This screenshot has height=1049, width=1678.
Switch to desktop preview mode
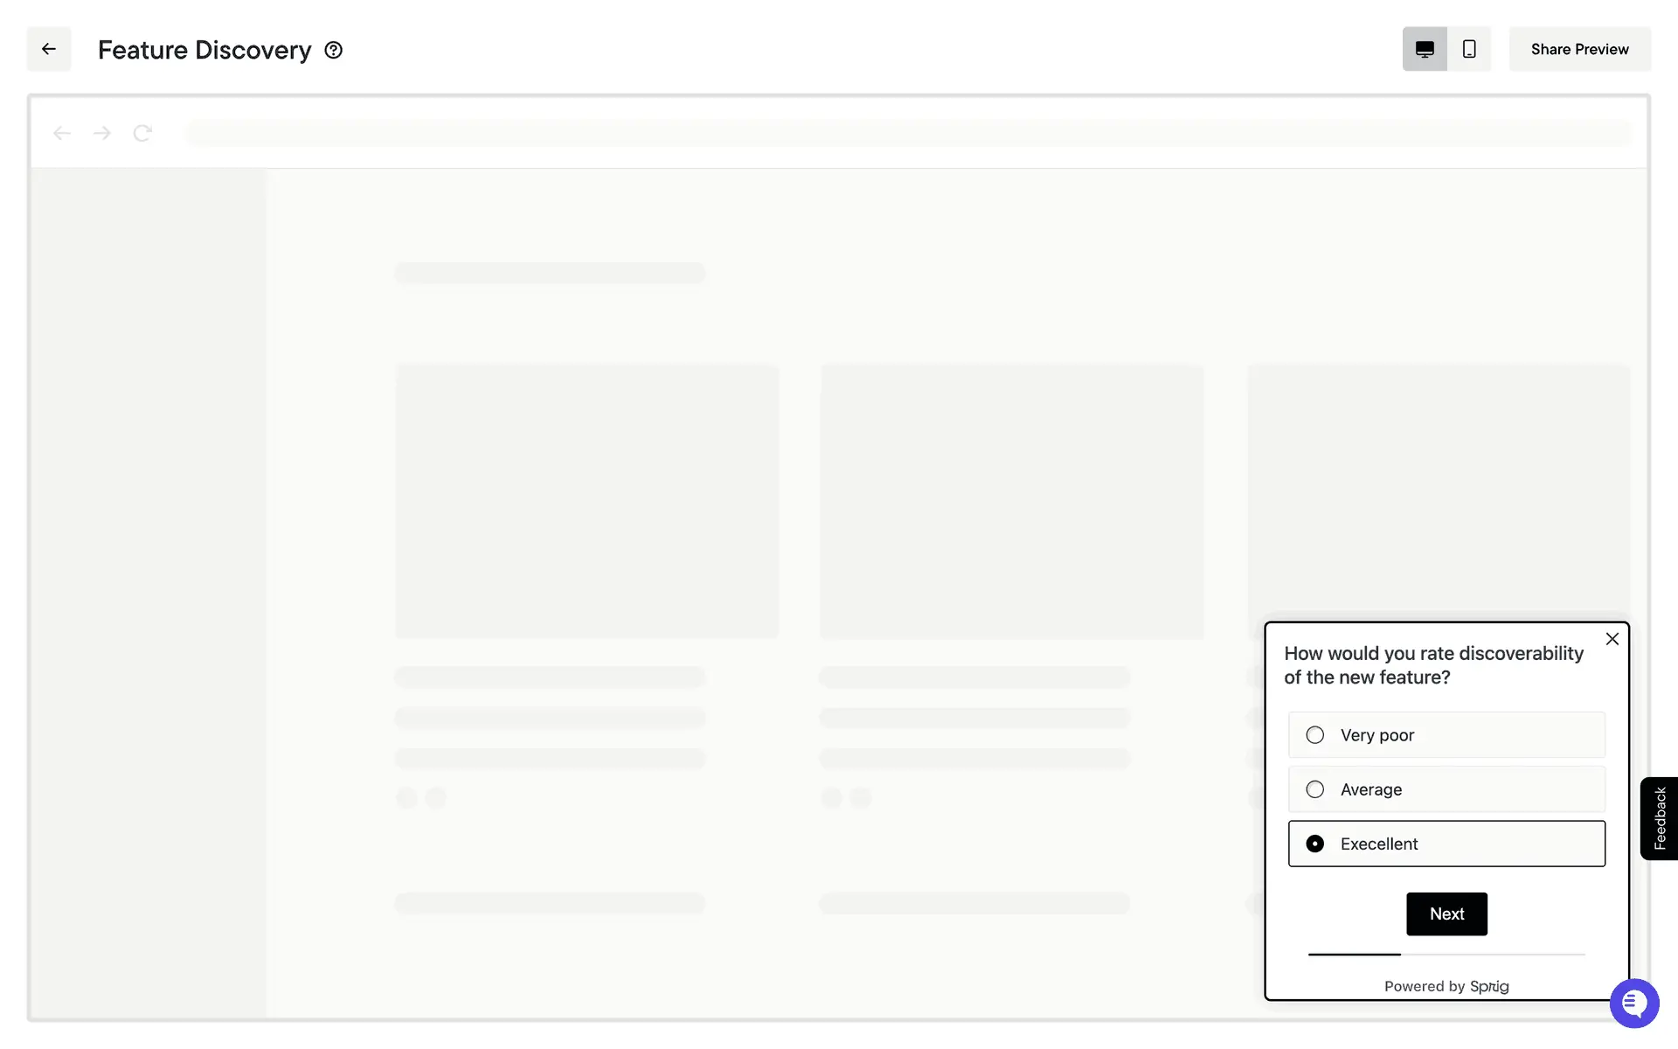pyautogui.click(x=1425, y=49)
